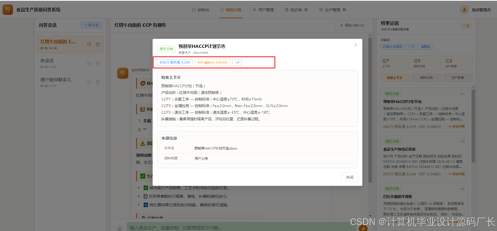Select the 新会话 conversation from 08-04 13:53
Screen dimensions: 497x231
tap(70, 63)
